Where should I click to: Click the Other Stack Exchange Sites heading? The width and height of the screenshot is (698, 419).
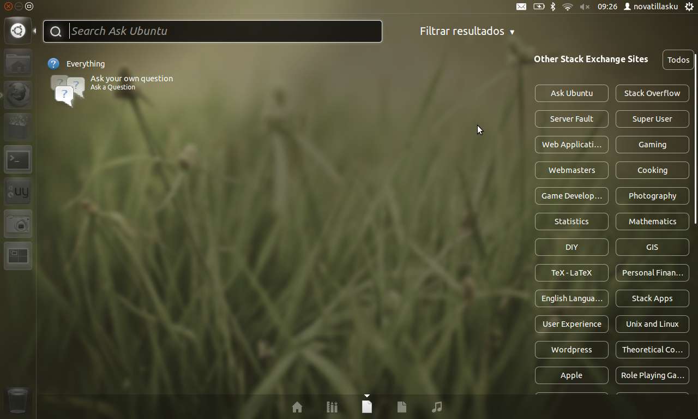pyautogui.click(x=591, y=59)
